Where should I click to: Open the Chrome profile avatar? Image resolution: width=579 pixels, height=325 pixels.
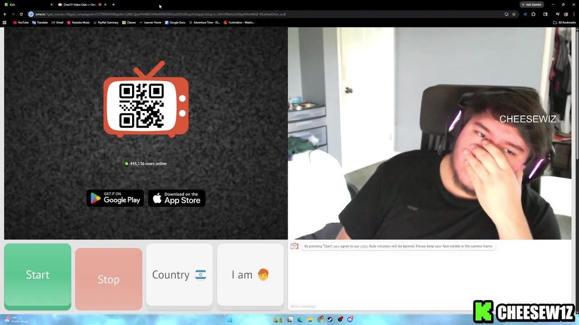pos(566,14)
